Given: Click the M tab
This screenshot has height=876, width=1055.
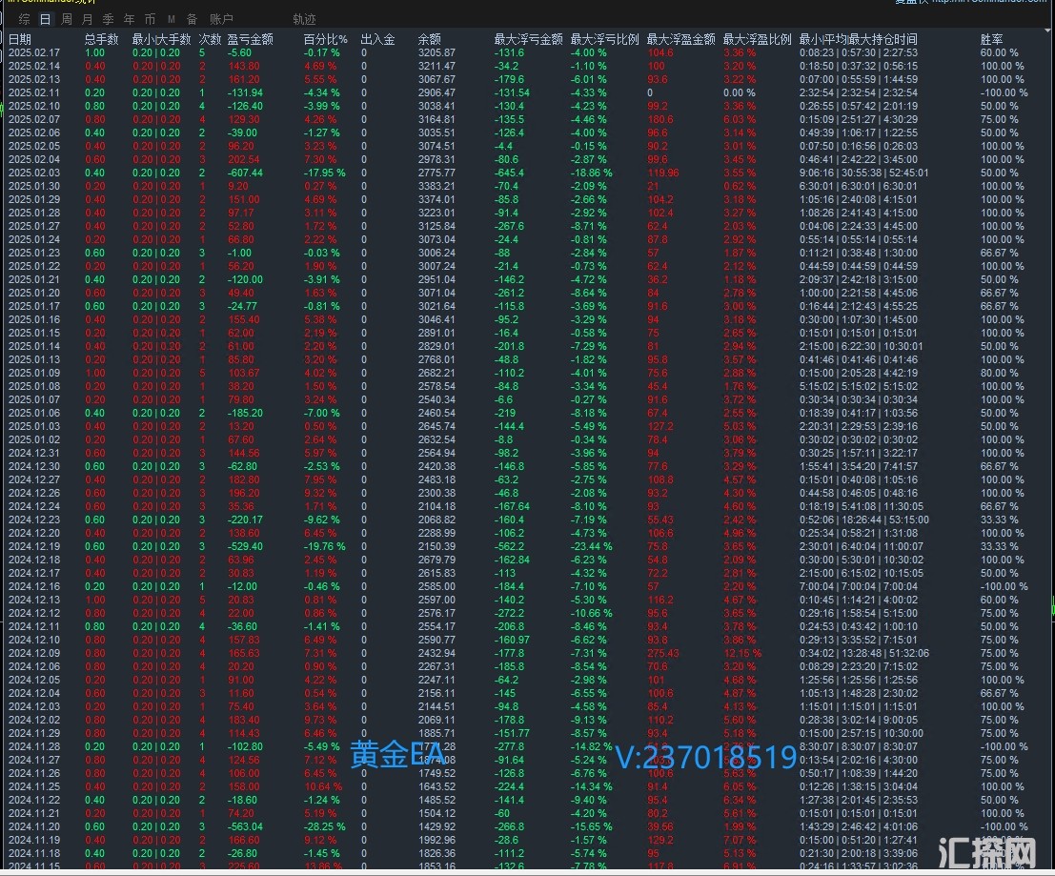Looking at the screenshot, I should [x=171, y=19].
